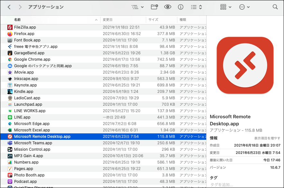Click the date 一昨日 20:49
This screenshot has width=284, height=188.
pyautogui.click(x=114, y=117)
